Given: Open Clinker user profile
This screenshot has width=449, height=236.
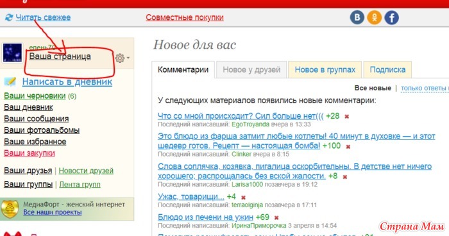Looking at the screenshot, I should click(x=241, y=154).
